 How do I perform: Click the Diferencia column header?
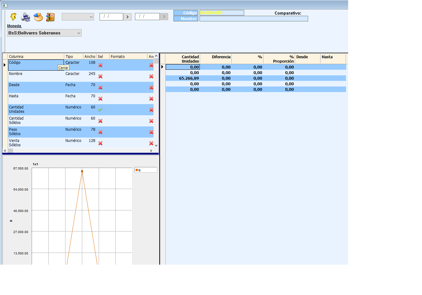(x=216, y=59)
